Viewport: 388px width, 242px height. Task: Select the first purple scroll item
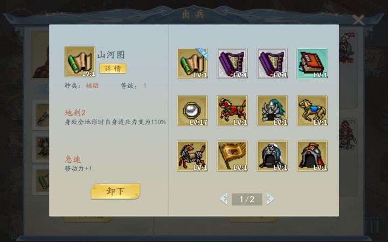(232, 63)
